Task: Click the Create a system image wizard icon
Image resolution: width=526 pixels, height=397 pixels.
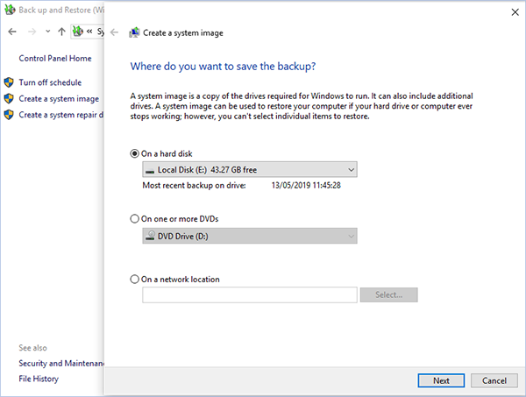Action: pos(134,32)
